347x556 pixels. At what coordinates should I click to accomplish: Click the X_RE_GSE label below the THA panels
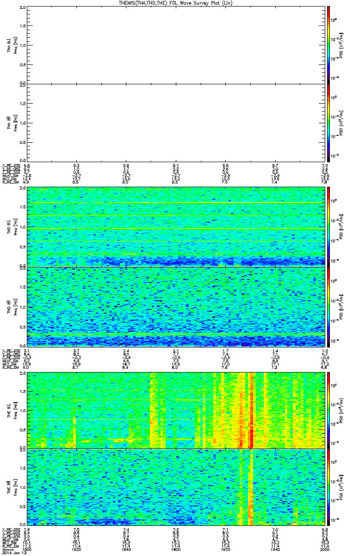click(x=10, y=165)
